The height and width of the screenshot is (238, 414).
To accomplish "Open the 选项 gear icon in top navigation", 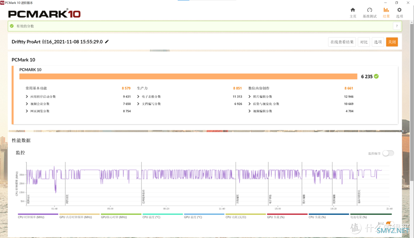I will pyautogui.click(x=399, y=10).
